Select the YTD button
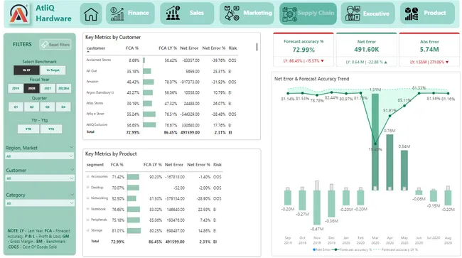The image size is (462, 258). (x=28, y=129)
